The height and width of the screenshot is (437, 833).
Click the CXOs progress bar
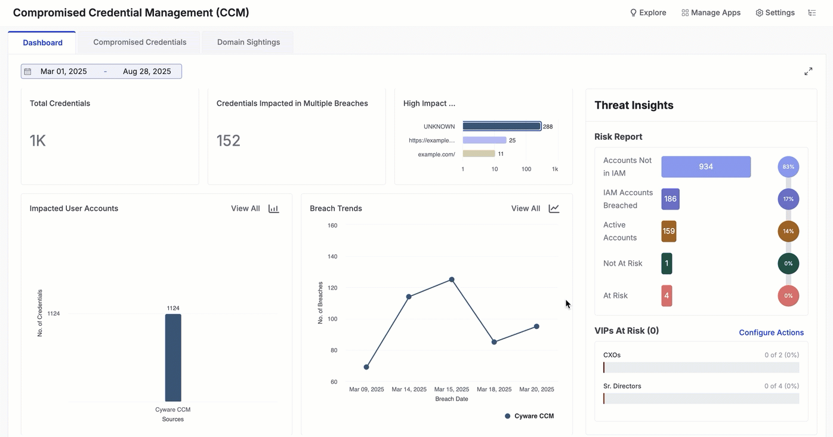click(701, 368)
